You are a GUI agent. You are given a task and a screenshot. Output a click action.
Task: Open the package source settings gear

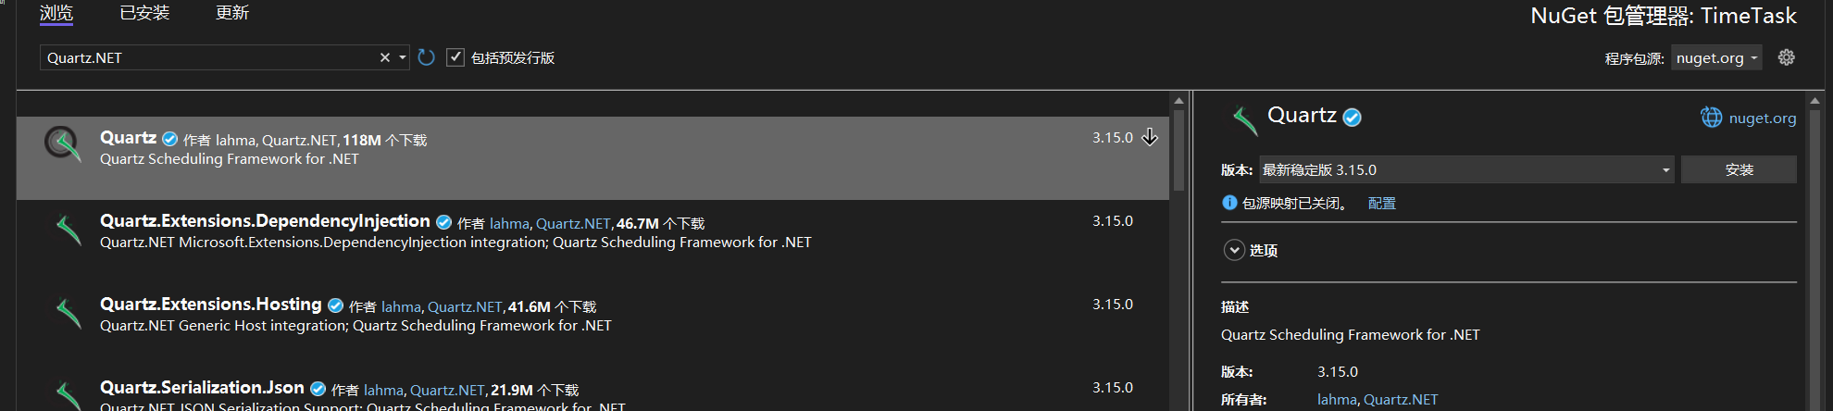1787,57
